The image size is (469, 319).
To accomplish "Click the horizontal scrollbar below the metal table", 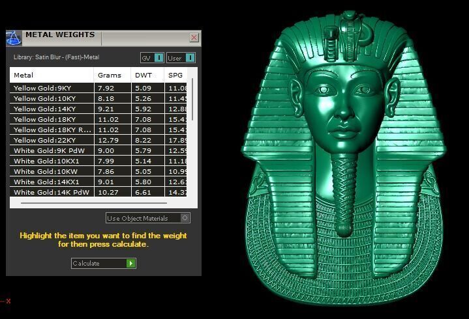I will pos(94,203).
